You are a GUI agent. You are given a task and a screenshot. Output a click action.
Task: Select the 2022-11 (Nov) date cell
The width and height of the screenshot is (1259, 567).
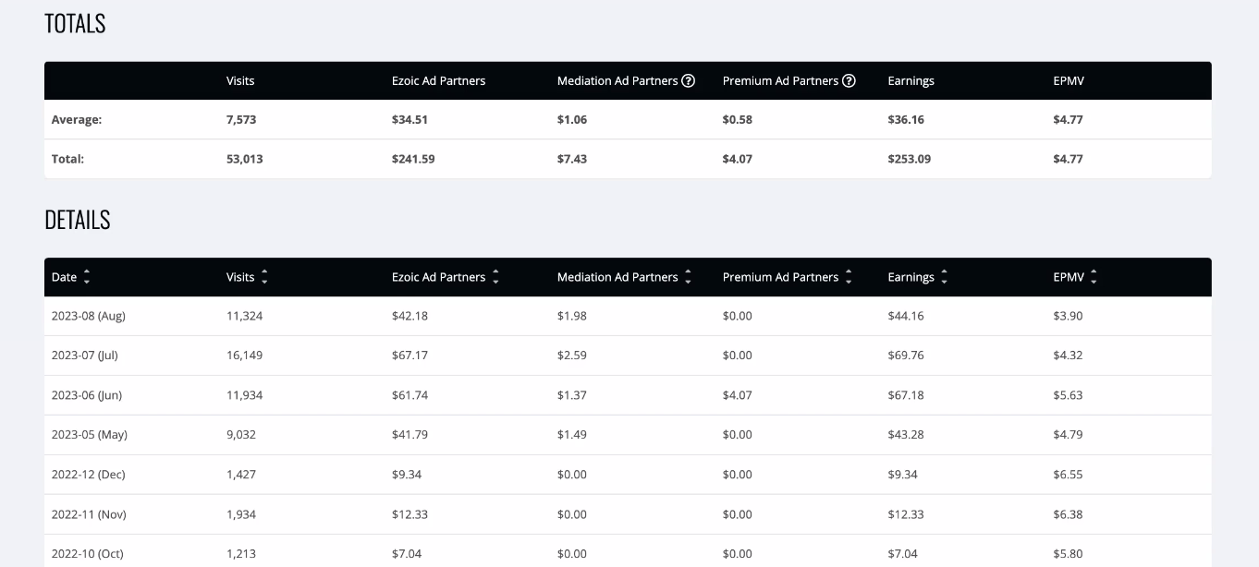tap(89, 514)
